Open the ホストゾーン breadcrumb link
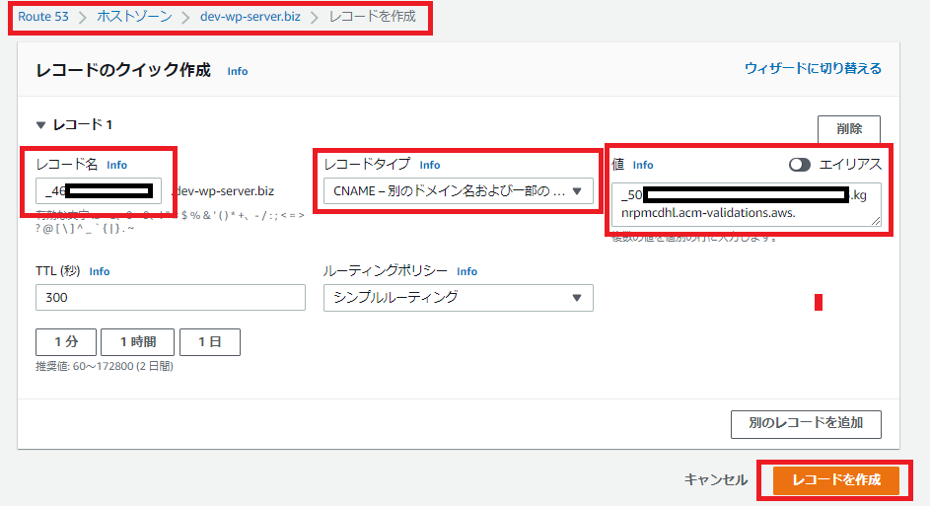930x506 pixels. (134, 17)
